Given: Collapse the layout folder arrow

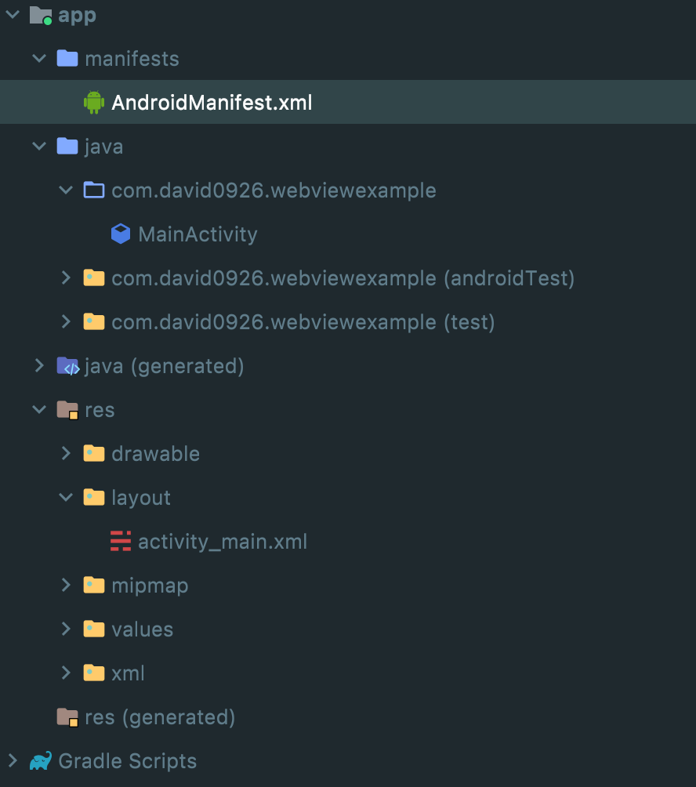Looking at the screenshot, I should coord(66,498).
